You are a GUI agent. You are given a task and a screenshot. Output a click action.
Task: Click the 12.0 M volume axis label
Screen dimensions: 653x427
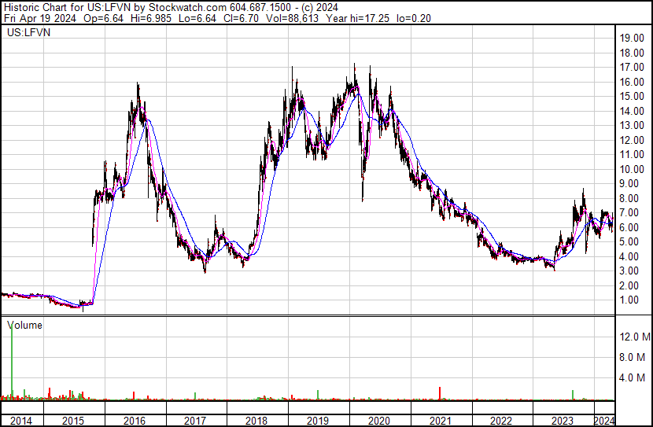pyautogui.click(x=635, y=337)
